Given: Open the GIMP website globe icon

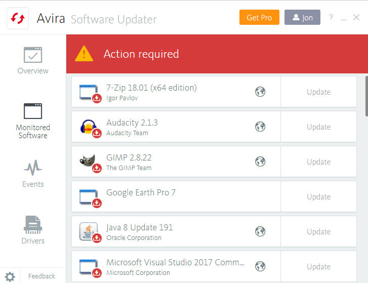Looking at the screenshot, I should point(260,161).
